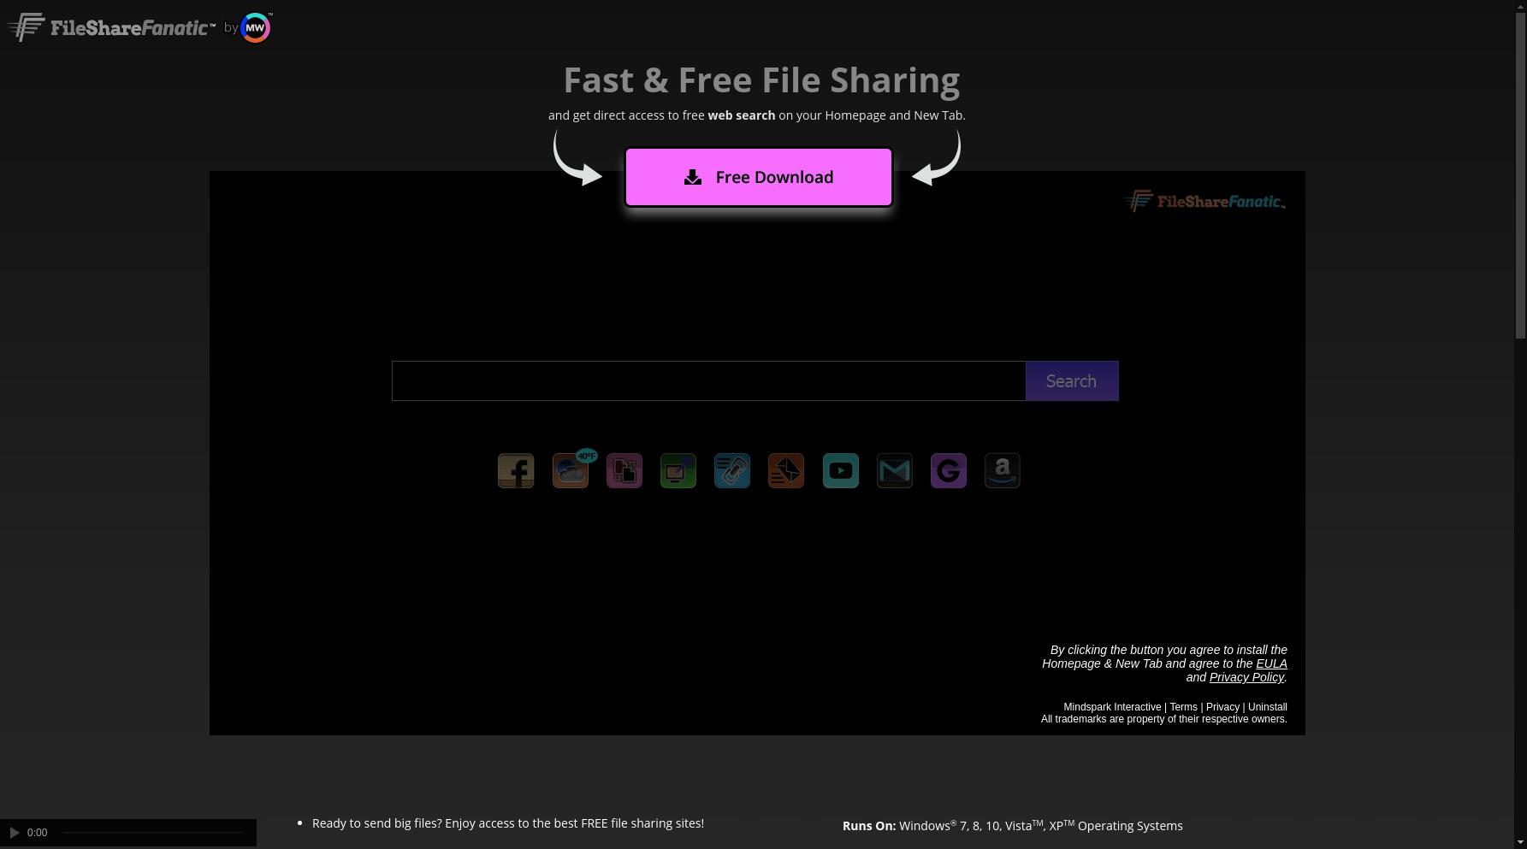Open the Mindspark Interactive footer link

pos(1112,707)
